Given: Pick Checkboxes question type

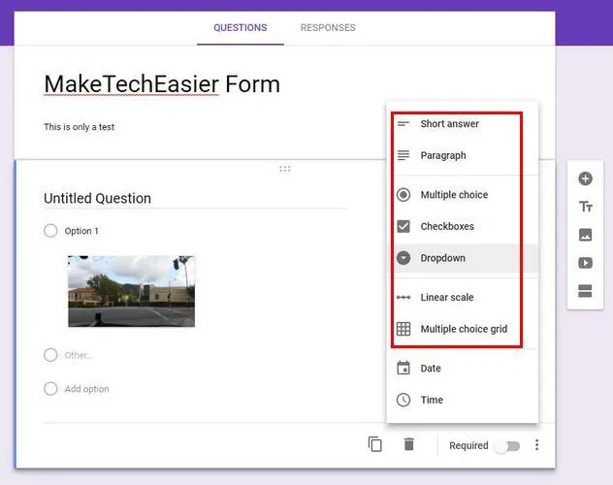Looking at the screenshot, I should tap(446, 227).
